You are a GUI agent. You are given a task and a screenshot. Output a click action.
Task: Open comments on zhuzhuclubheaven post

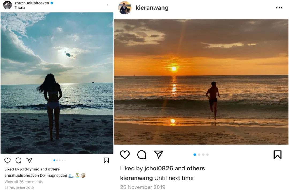pos(18,160)
